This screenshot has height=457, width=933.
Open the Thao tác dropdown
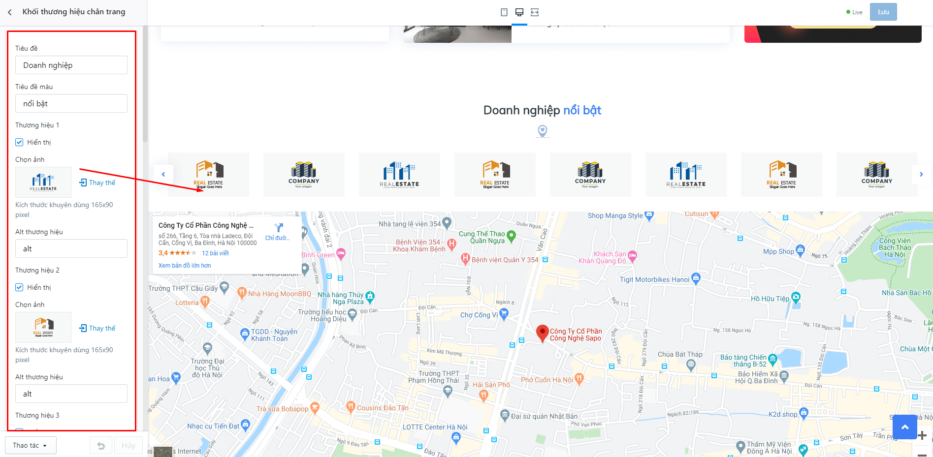coord(31,445)
